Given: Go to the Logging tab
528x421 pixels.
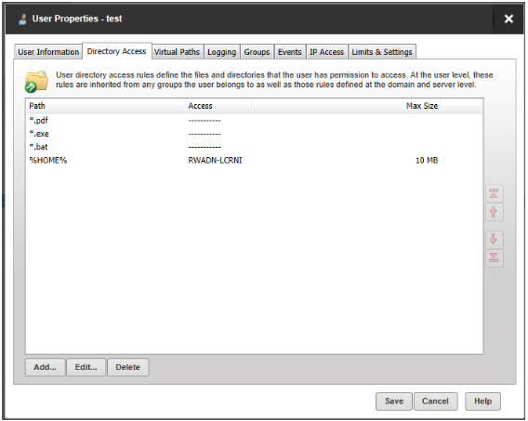Looking at the screenshot, I should [x=221, y=52].
